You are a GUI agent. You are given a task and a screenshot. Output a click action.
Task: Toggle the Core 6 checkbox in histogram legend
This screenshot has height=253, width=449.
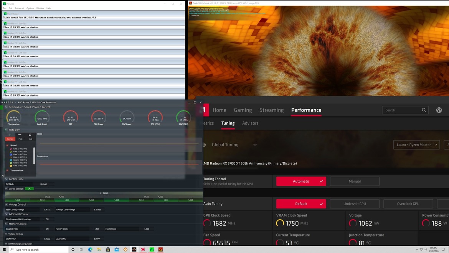(11, 163)
